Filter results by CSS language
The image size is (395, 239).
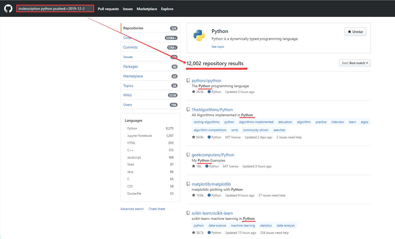click(x=150, y=186)
